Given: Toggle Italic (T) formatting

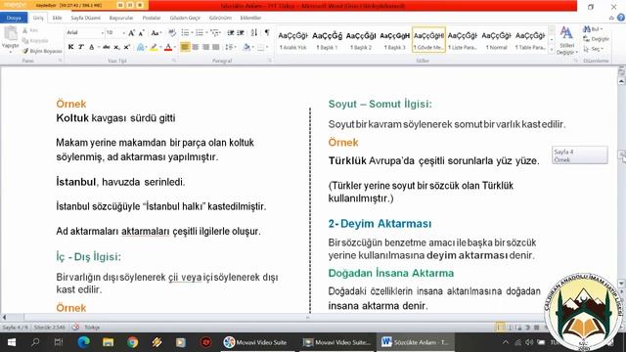Looking at the screenshot, I should 81,47.
